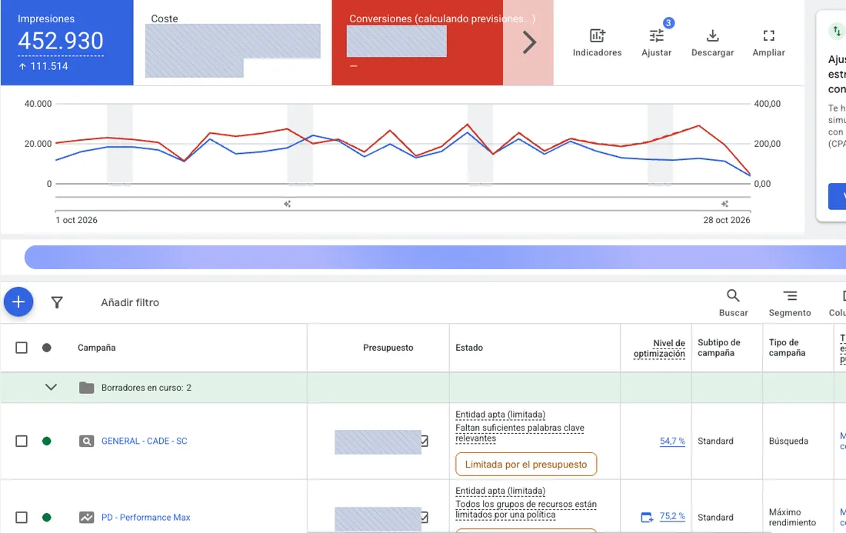
Task: Click the sparkle annotation marker near 28 oct
Action: click(724, 203)
